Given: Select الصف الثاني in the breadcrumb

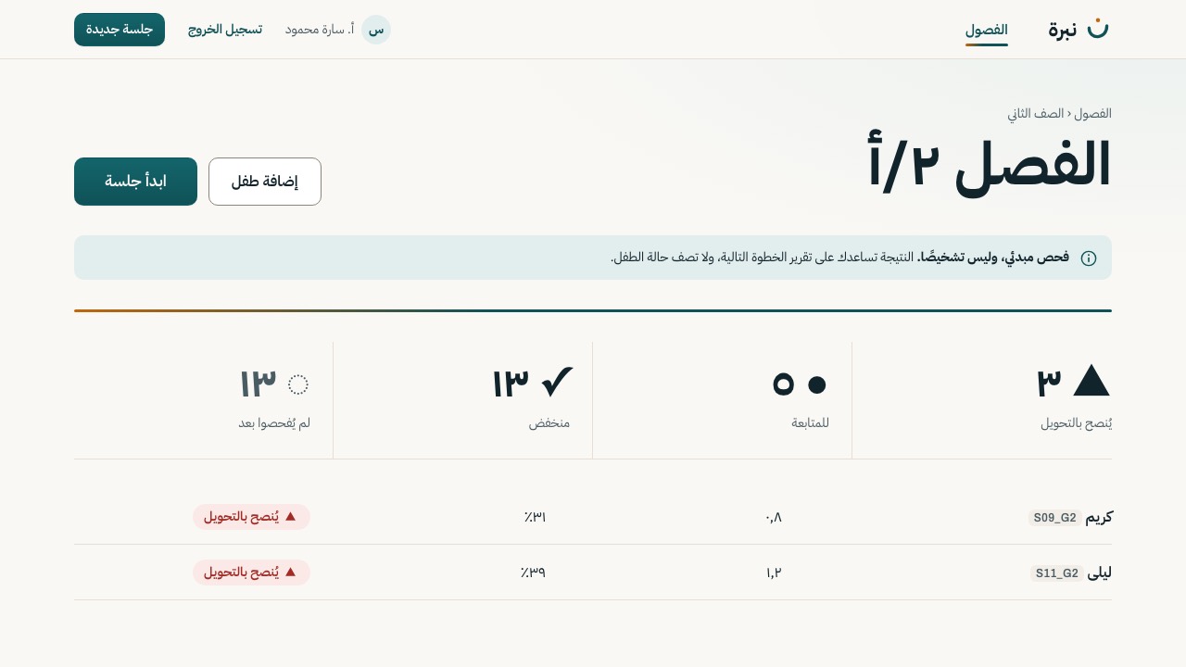Looking at the screenshot, I should (1036, 113).
